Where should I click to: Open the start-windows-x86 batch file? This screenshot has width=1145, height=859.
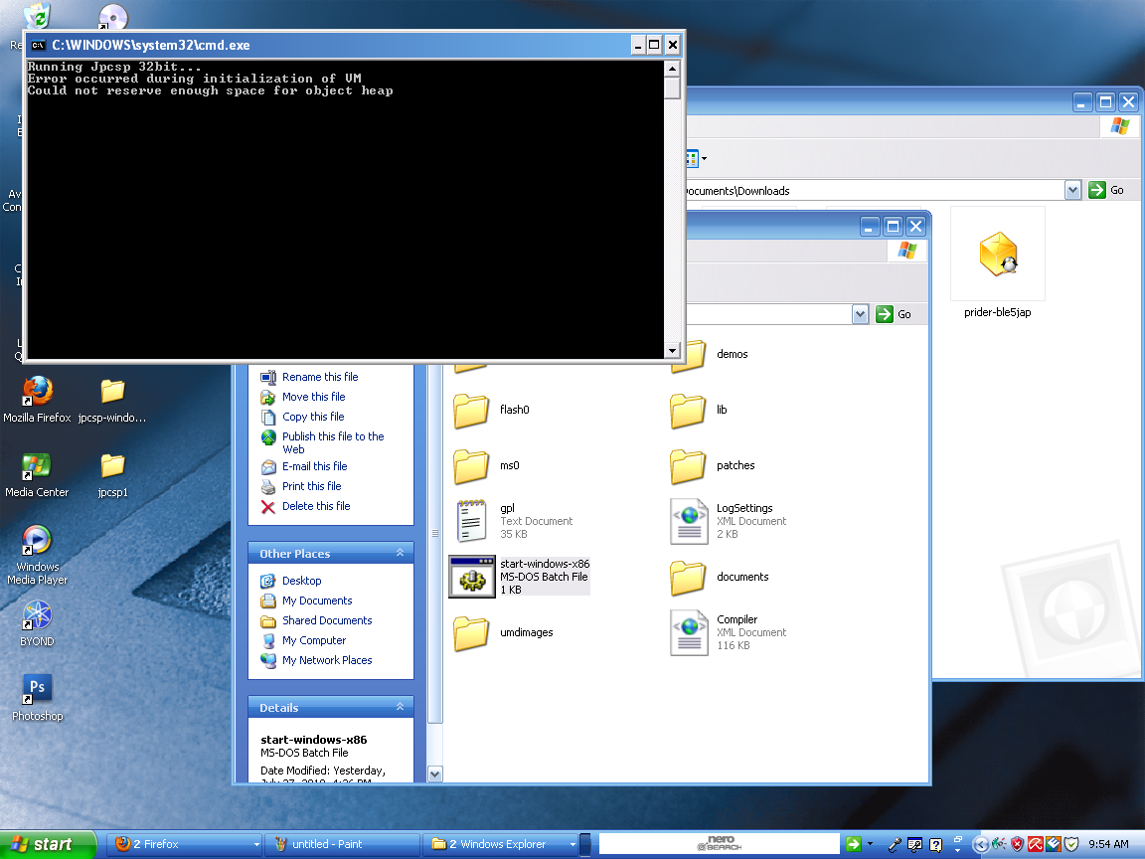471,577
